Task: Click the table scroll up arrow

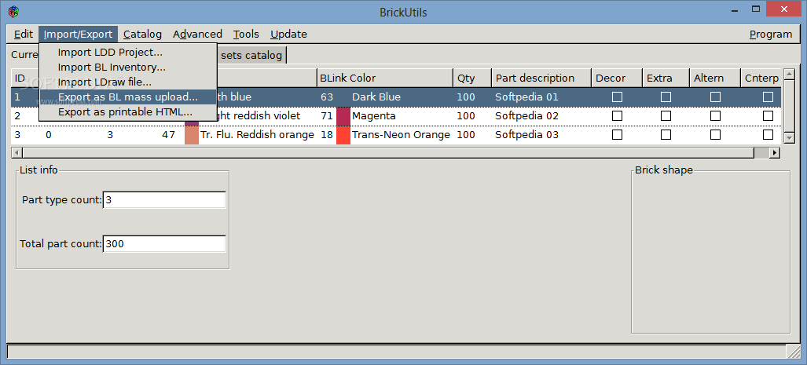Action: click(x=789, y=75)
